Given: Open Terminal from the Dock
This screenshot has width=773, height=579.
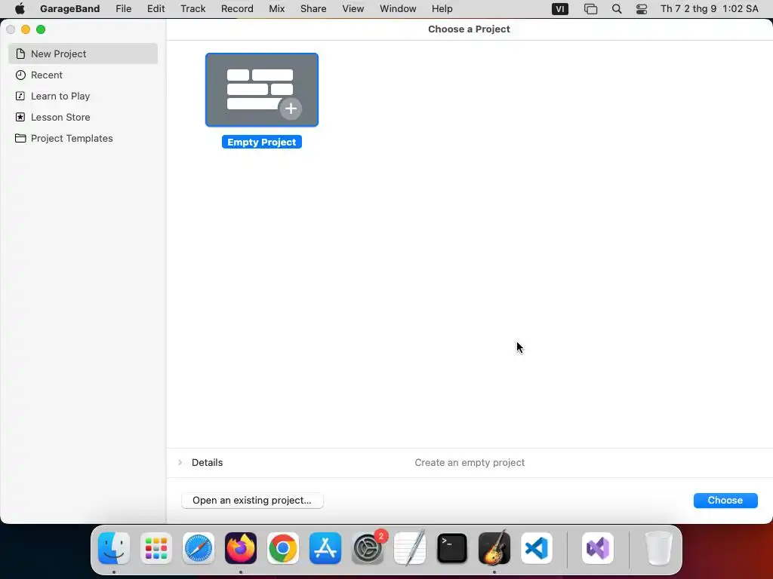Looking at the screenshot, I should [452, 548].
